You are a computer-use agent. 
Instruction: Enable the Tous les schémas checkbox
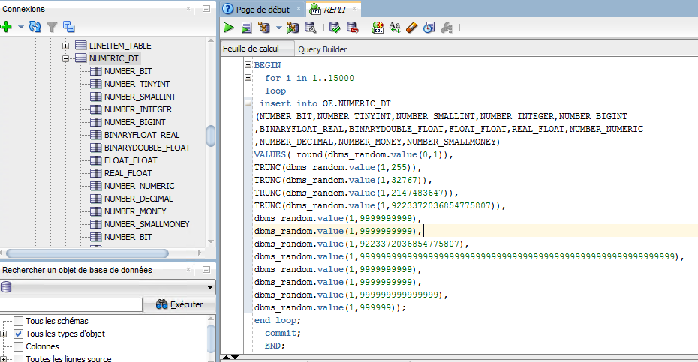18,321
